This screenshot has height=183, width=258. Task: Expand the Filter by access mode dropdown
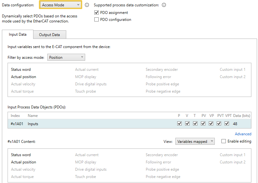(x=66, y=57)
